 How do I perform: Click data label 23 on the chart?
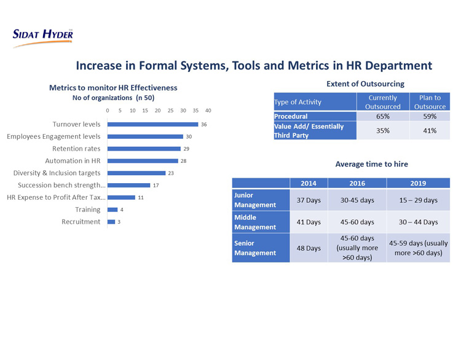point(171,173)
